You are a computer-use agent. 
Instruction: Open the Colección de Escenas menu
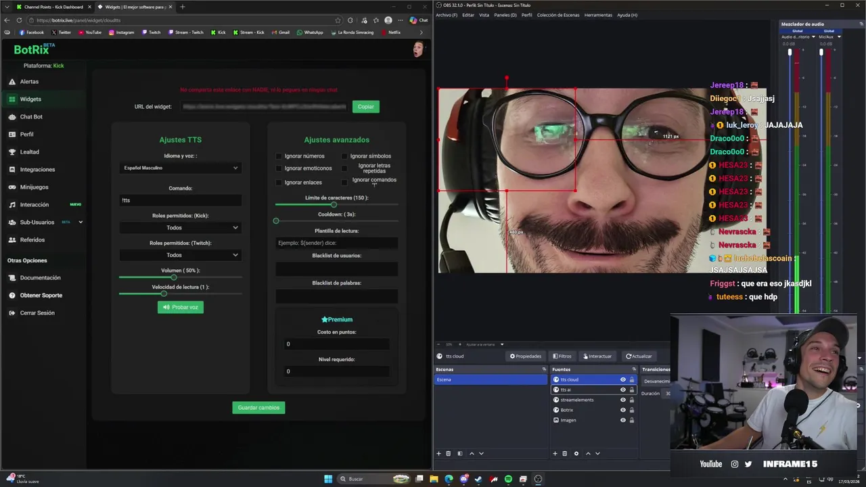coord(558,15)
